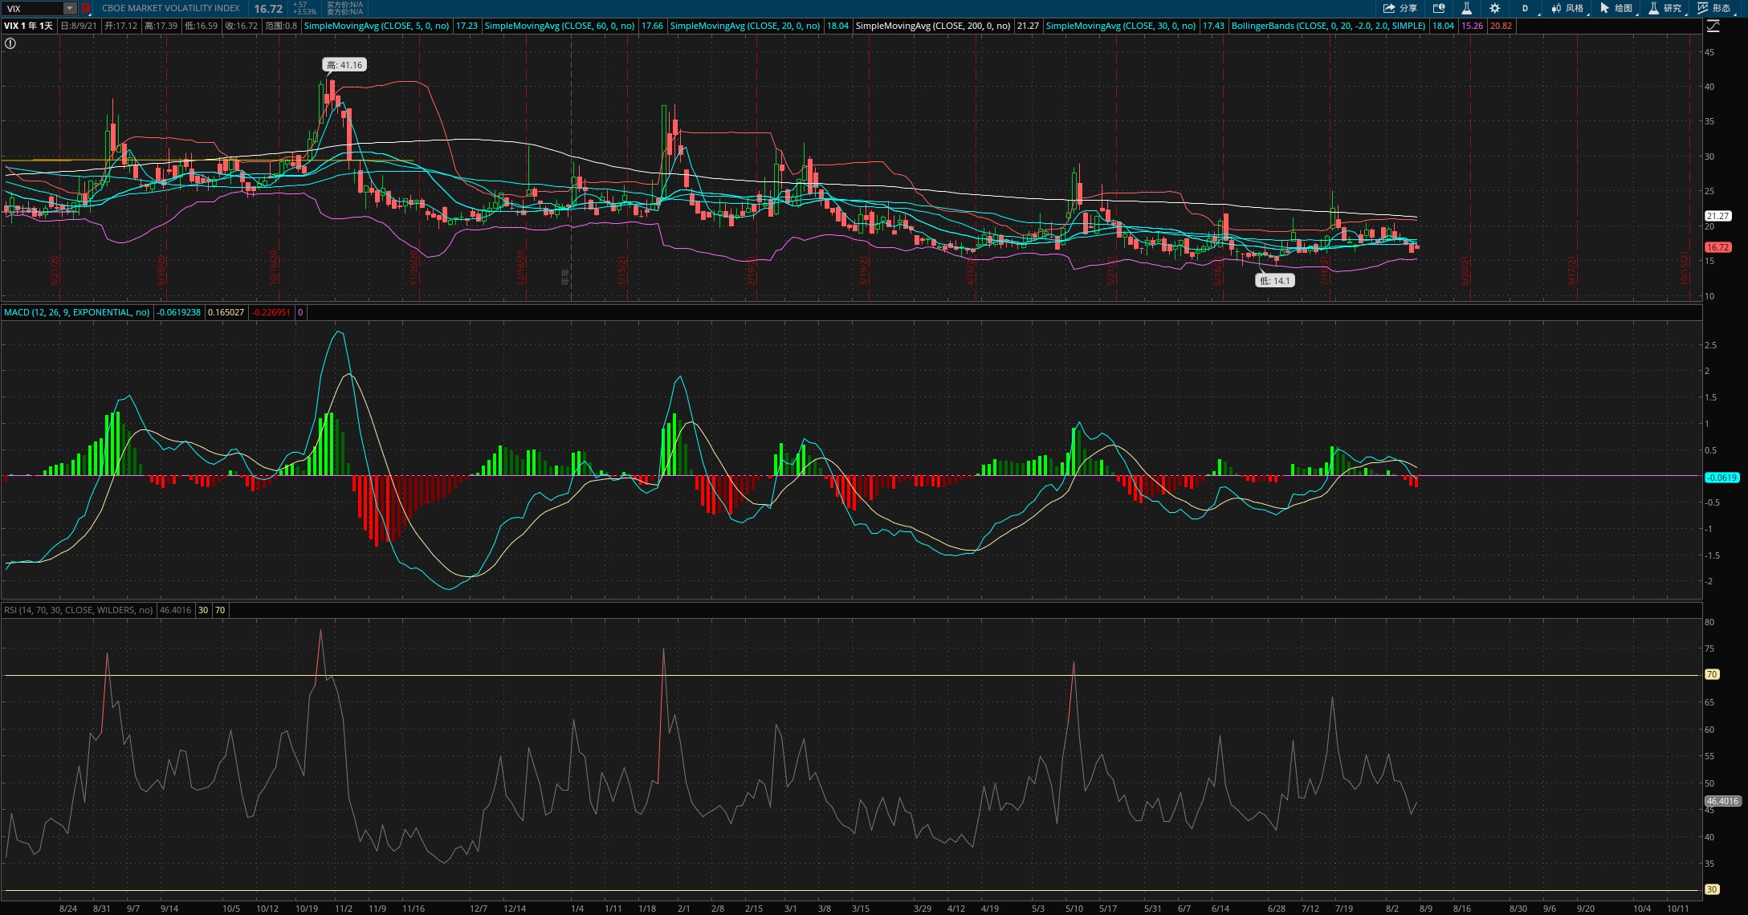Select SimpleMovingAvg (CLOSE, 200, 0, no) label
The image size is (1748, 915).
[933, 26]
